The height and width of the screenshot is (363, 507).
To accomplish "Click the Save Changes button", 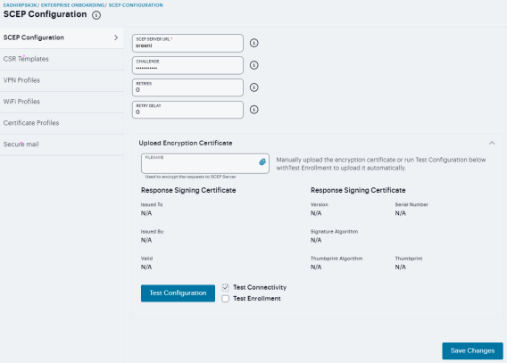I will 472,351.
